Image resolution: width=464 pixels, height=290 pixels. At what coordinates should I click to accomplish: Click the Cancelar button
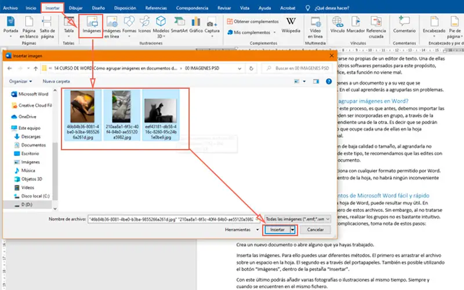(315, 230)
